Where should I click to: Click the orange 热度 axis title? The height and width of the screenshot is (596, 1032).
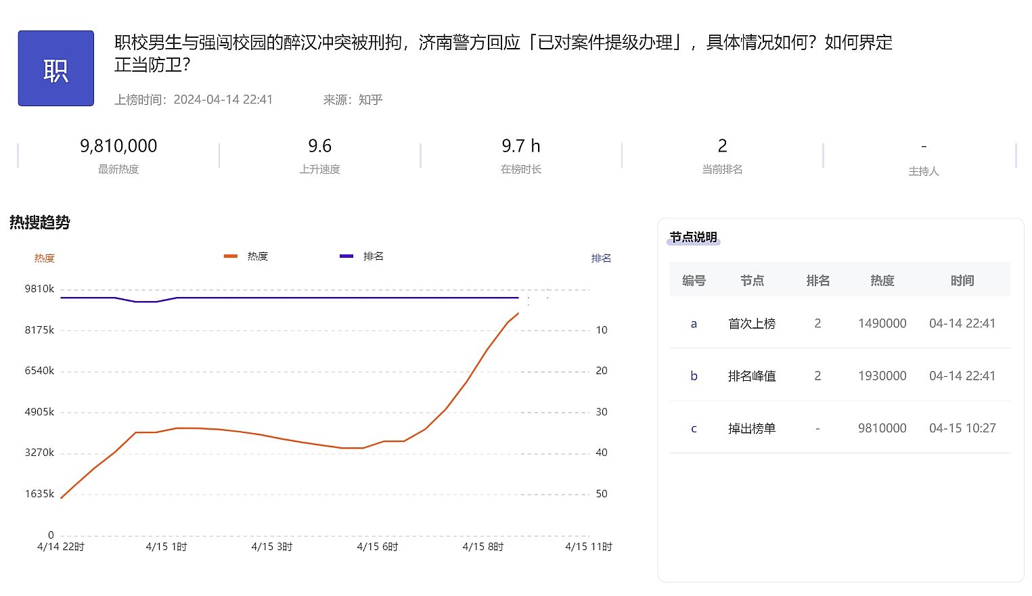(x=44, y=258)
